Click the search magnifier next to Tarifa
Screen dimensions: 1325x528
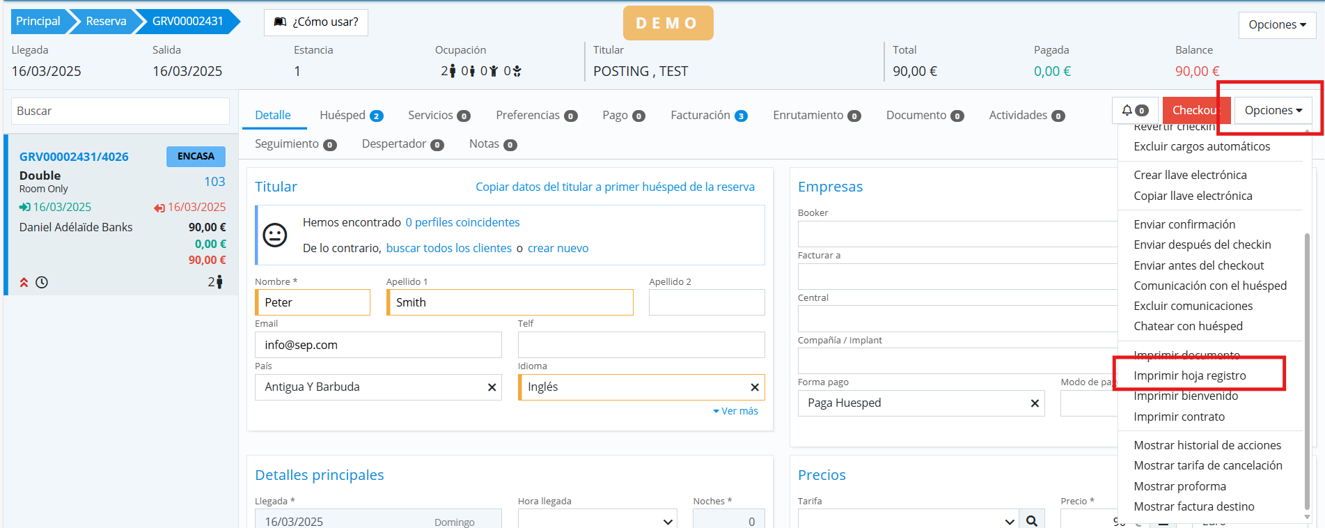[1032, 520]
